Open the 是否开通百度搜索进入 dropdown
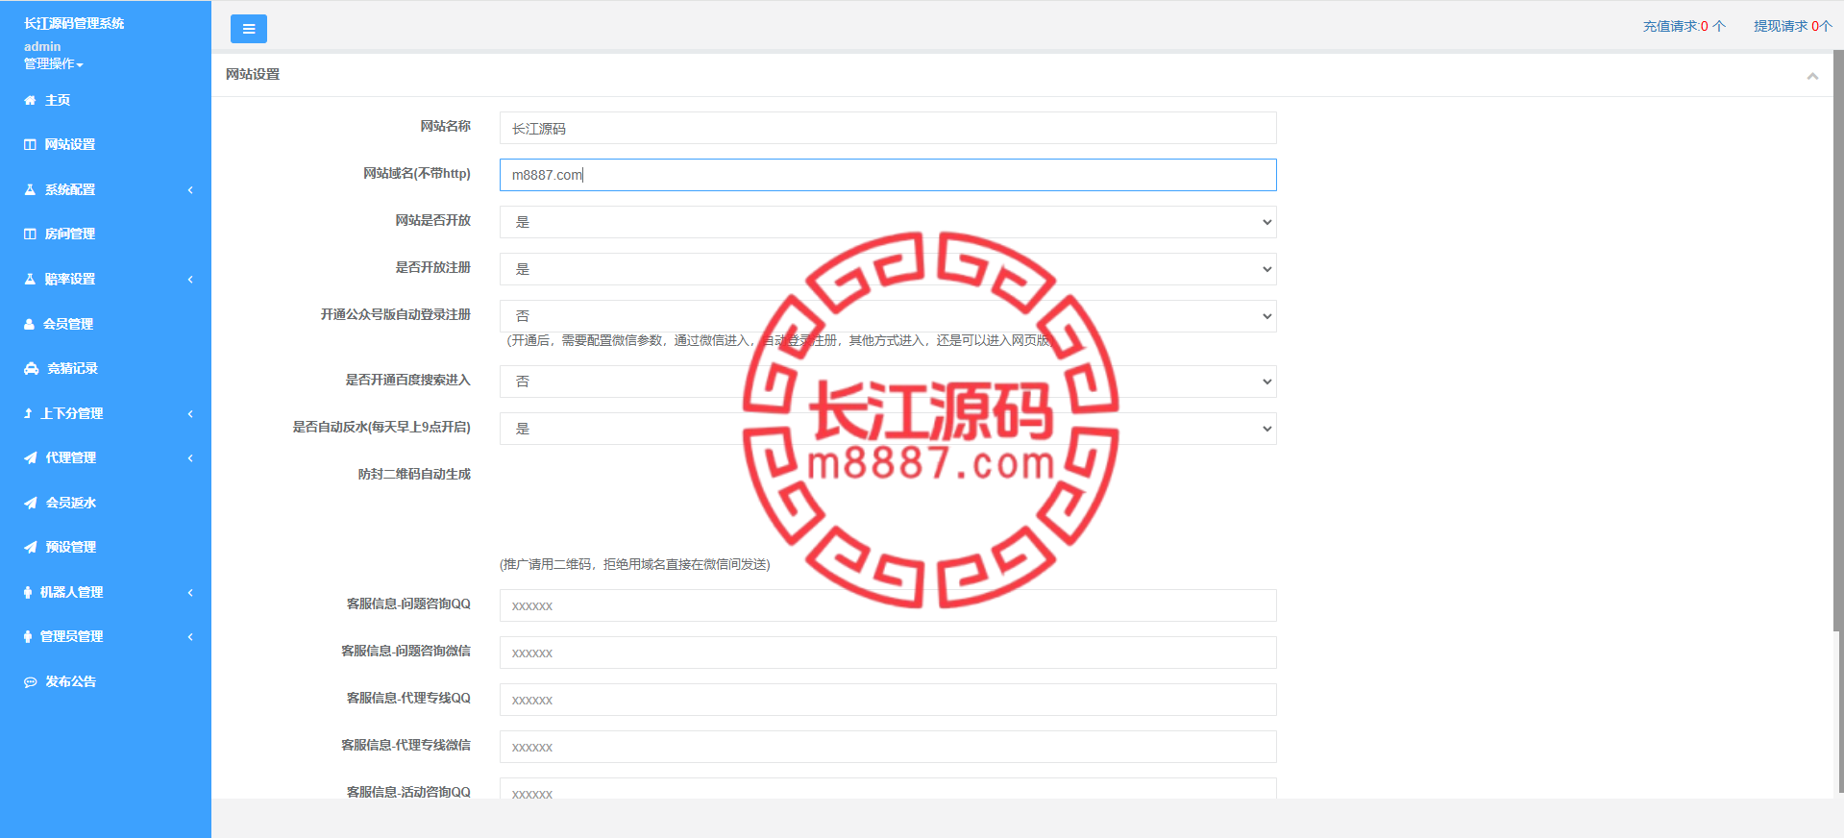The image size is (1844, 838). click(888, 382)
